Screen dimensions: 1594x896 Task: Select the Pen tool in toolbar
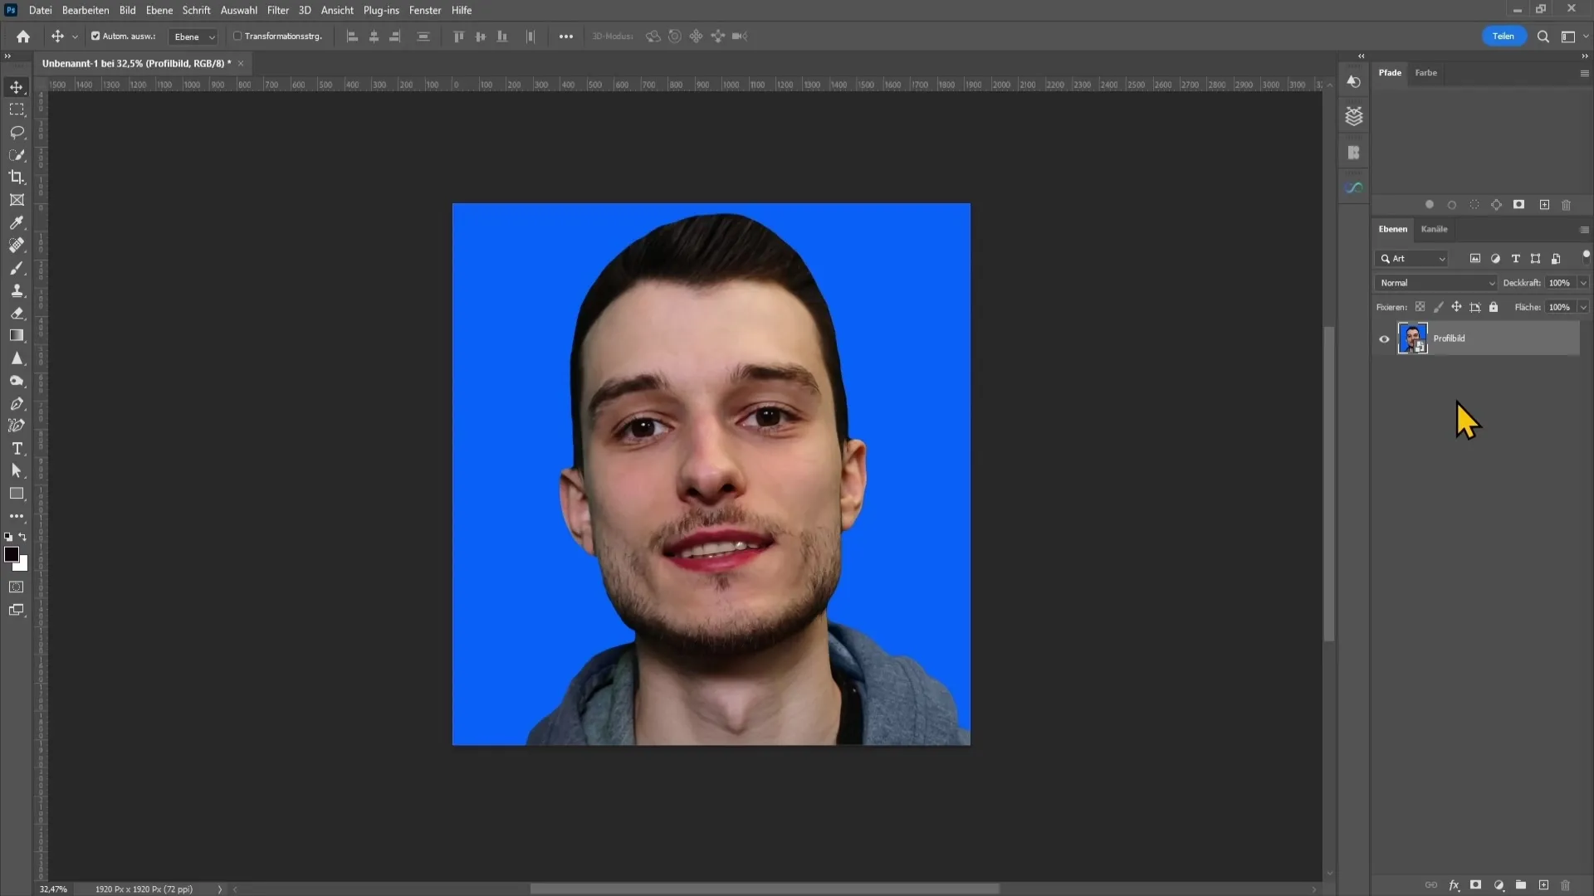coord(17,405)
